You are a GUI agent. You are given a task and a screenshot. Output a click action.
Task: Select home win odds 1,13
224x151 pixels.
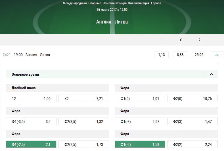coord(162,55)
